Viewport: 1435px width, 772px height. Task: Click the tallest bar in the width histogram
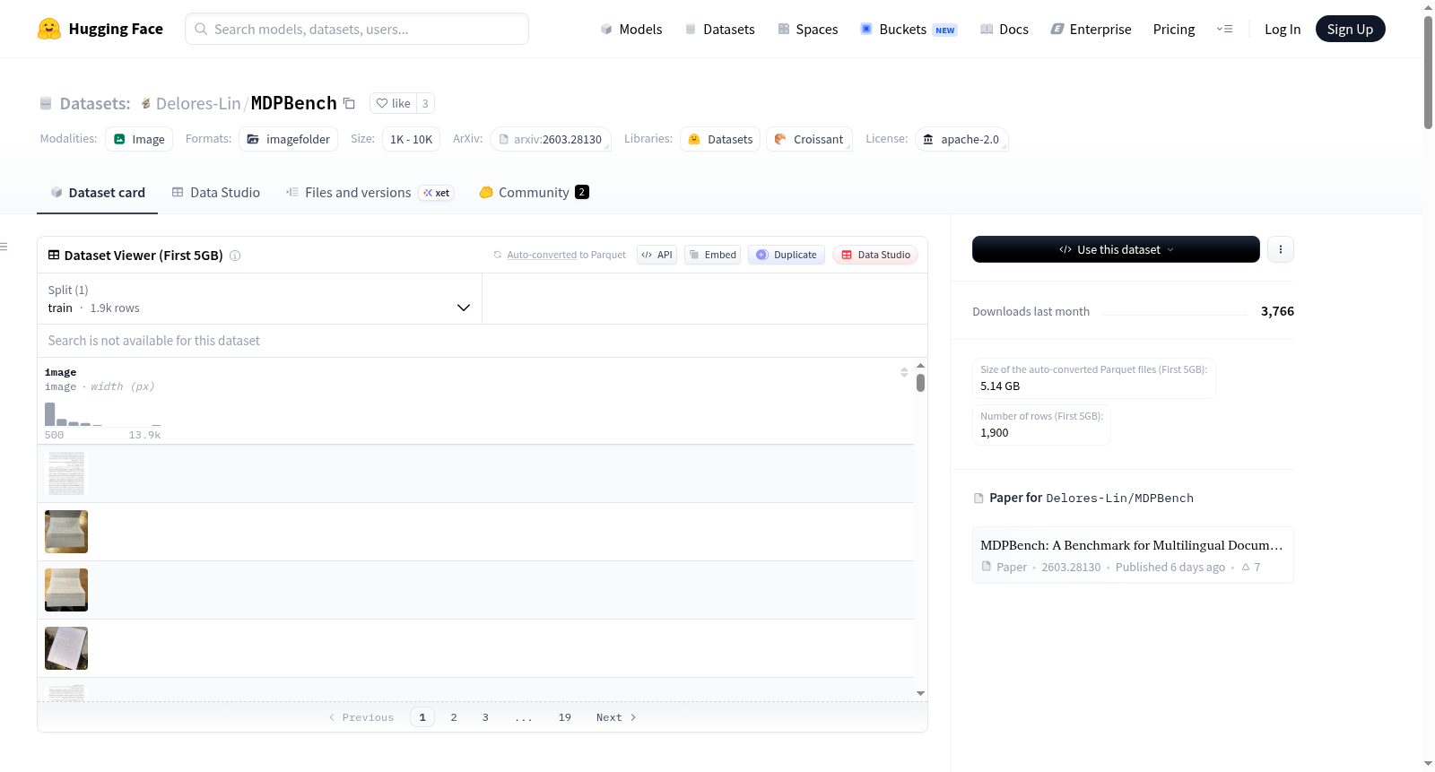(x=50, y=414)
